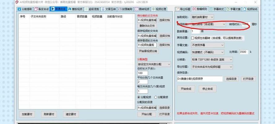275x124 pixels.
Task: Click 选择目录 next to 保存目录 path
Action: (x=231, y=79)
